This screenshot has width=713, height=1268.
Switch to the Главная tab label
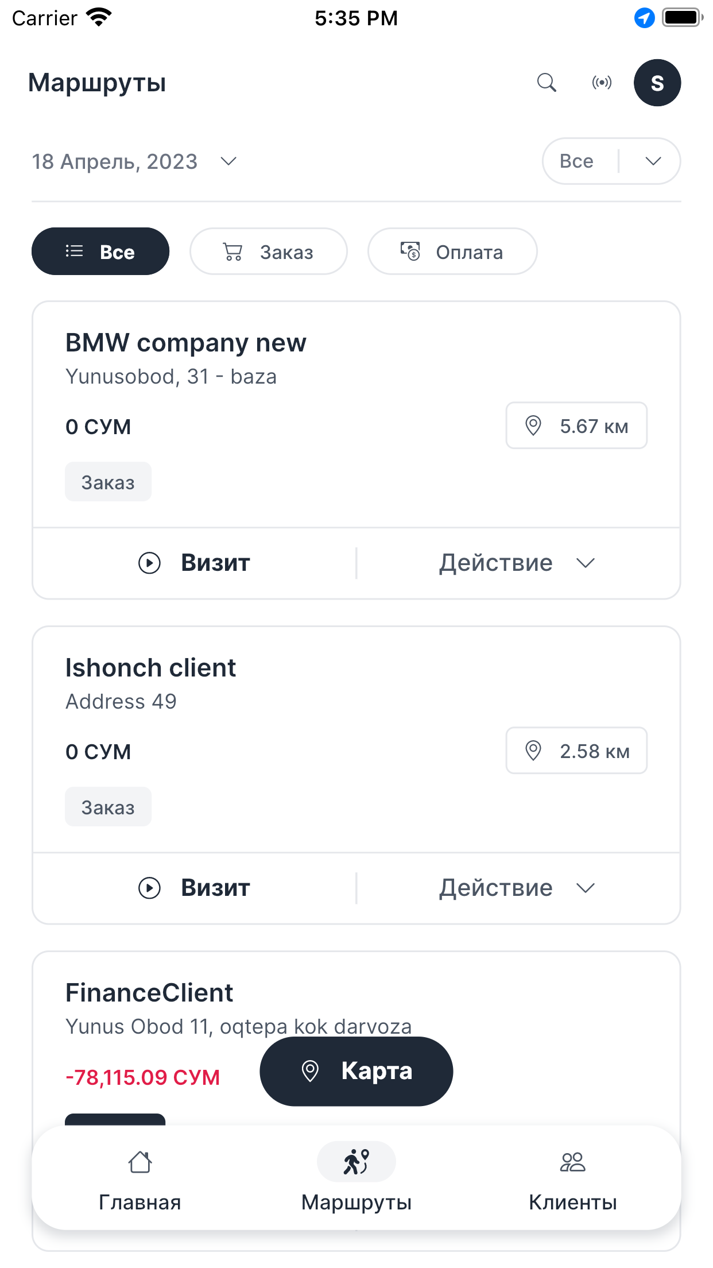click(140, 1202)
